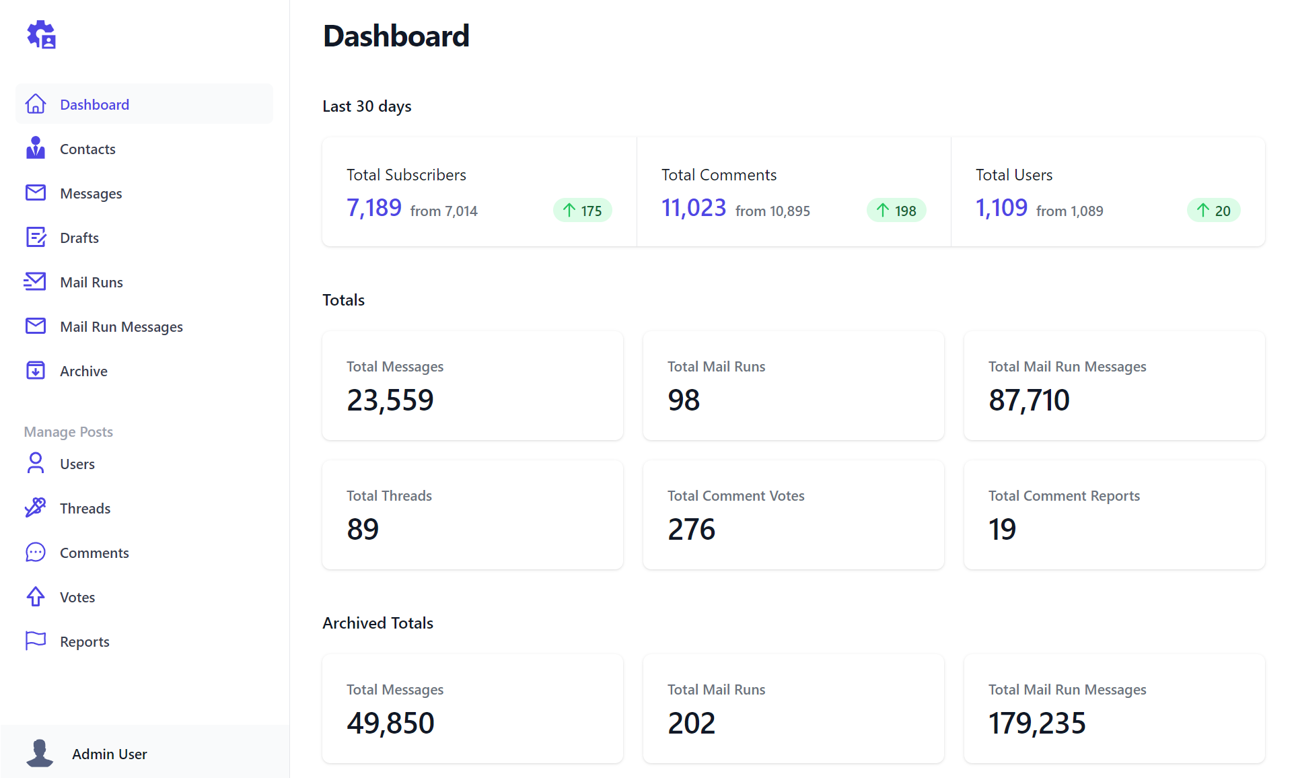Screen dimensions: 1296x778
Task: Open the Votes page link
Action: [144, 597]
